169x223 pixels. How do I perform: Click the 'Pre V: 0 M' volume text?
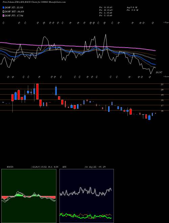click(132, 10)
